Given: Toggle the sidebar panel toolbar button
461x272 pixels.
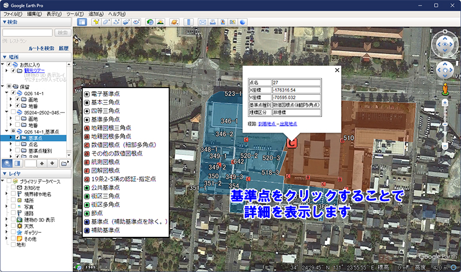Looking at the screenshot, I should coord(82,22).
